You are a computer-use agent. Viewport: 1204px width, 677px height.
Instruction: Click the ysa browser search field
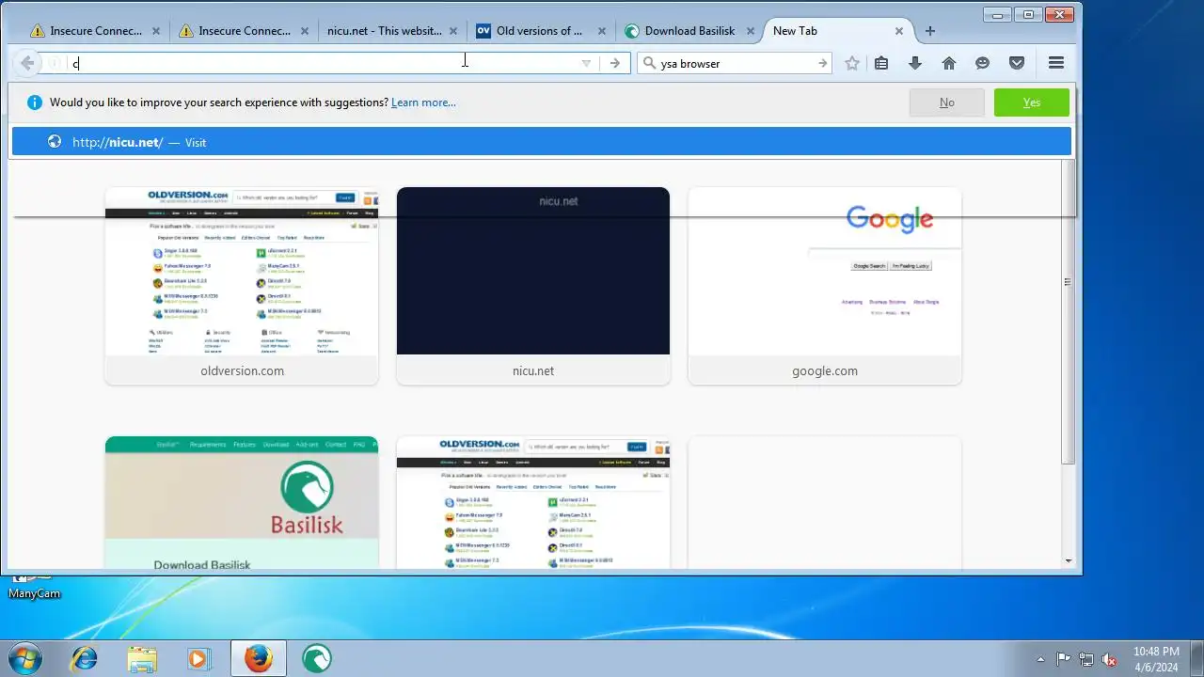(734, 63)
